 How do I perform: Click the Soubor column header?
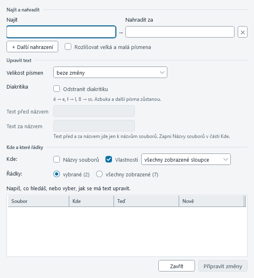pyautogui.click(x=39, y=201)
